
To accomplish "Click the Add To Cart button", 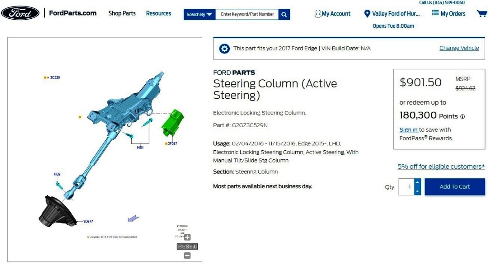I will point(455,187).
